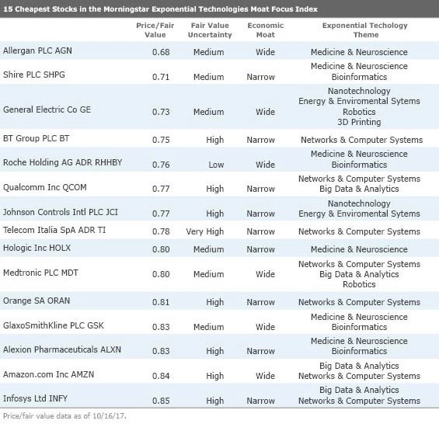Click the Economic Moat column header

tap(266, 30)
